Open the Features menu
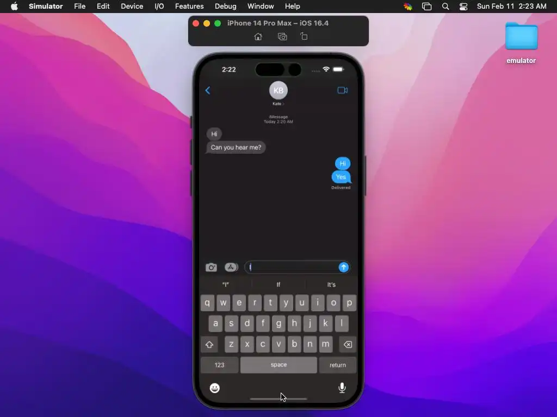Viewport: 557px width, 417px height. [x=189, y=7]
